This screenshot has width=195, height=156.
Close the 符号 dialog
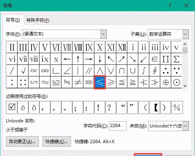point(186,6)
